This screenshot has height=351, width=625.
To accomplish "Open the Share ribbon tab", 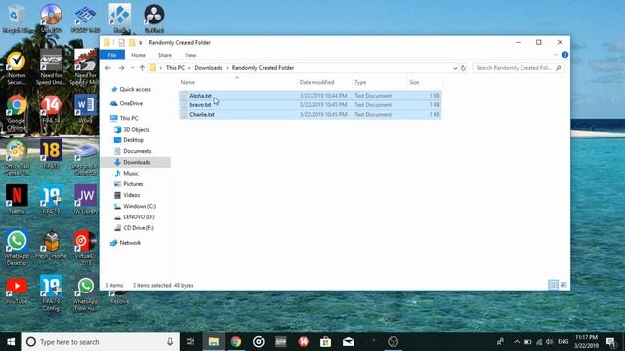I will pos(165,55).
